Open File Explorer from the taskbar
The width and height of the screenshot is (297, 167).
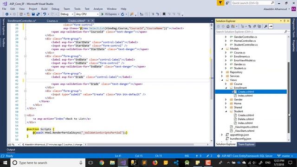point(112,163)
